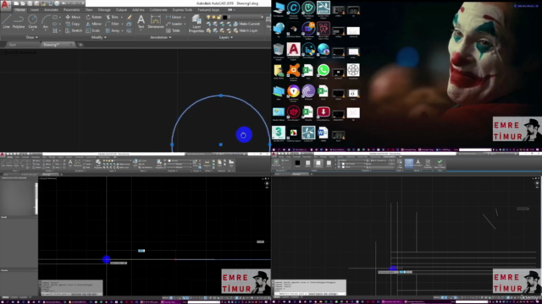
Task: Switch to the Parametric ribbon tab
Action: [x=71, y=10]
